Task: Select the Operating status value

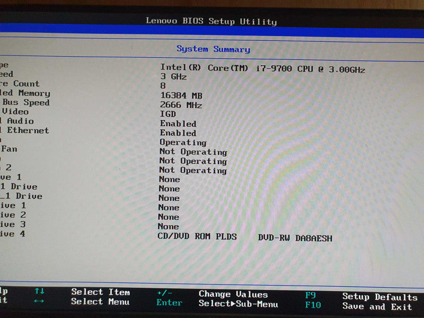Action: (183, 143)
